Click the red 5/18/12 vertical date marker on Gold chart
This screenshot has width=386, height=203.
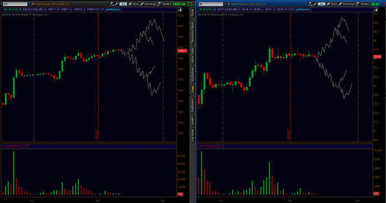(99, 76)
